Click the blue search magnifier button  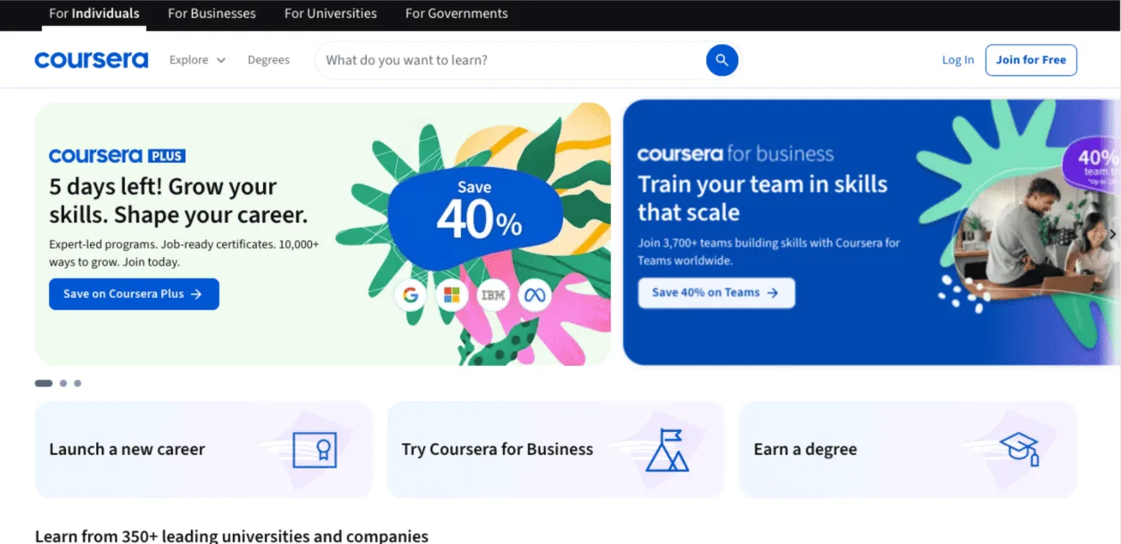pyautogui.click(x=722, y=60)
